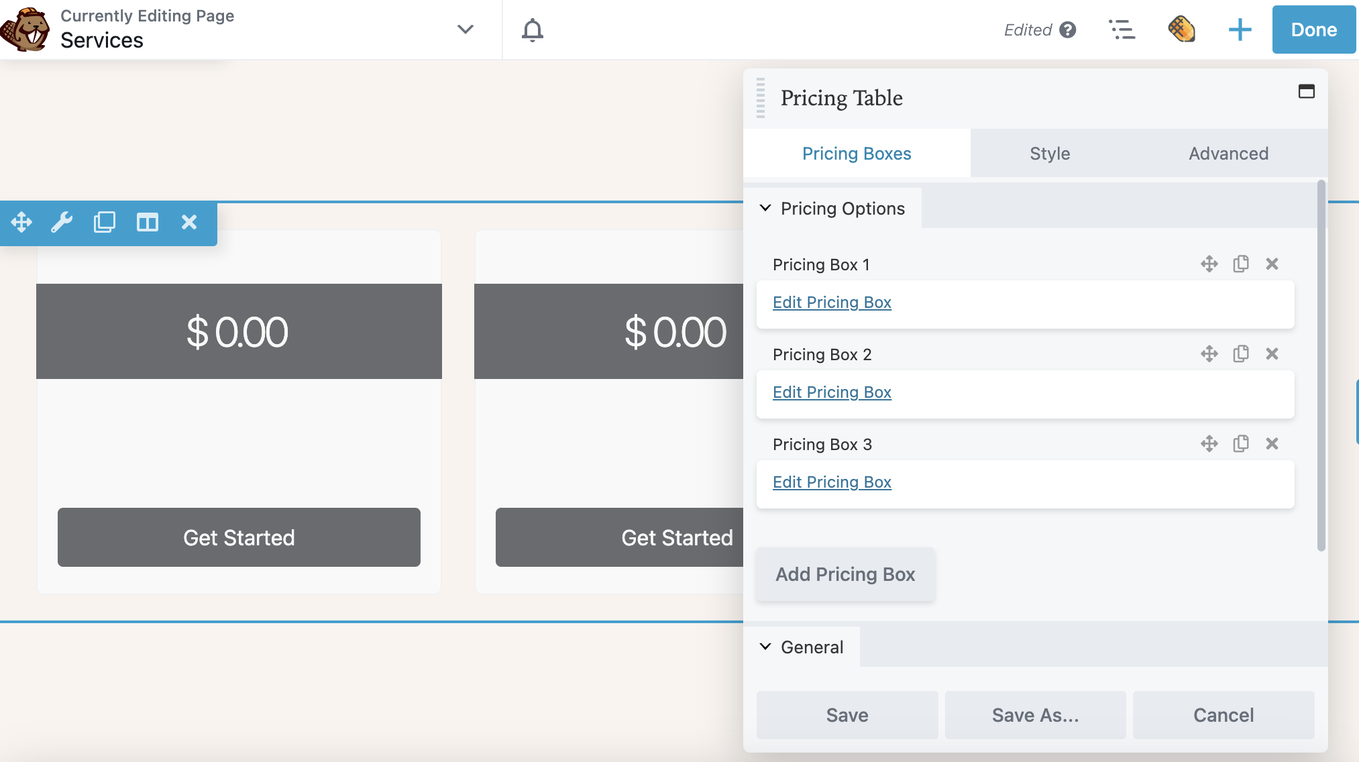Toggle the copy/duplicate widget icon
The height and width of the screenshot is (762, 1359).
tap(103, 222)
